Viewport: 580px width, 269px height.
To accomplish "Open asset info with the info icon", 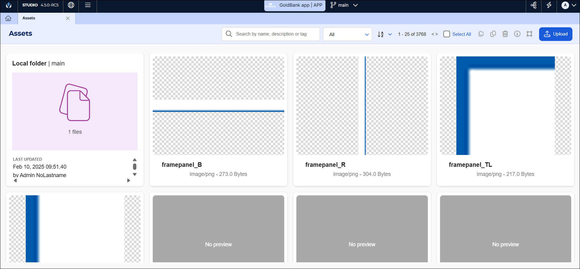I will pos(517,34).
